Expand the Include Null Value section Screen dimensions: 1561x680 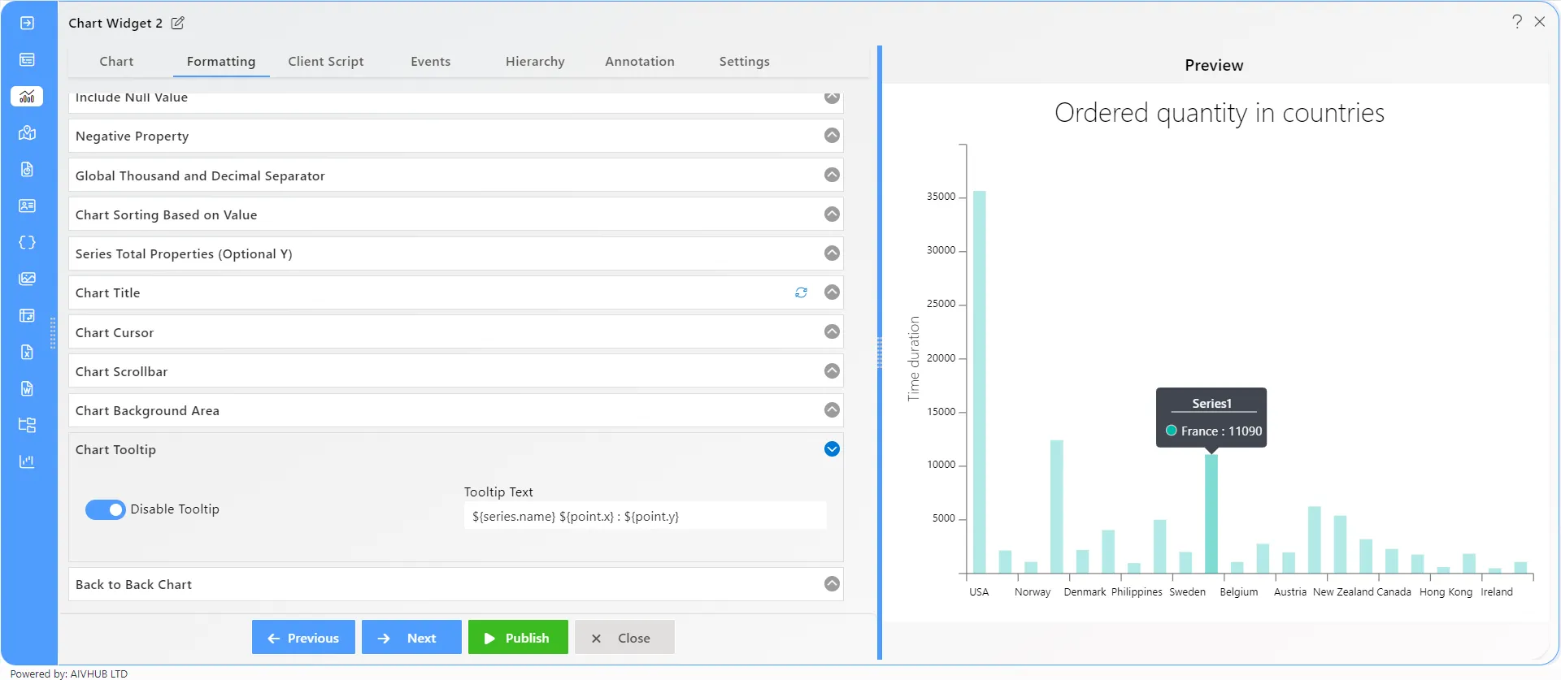(x=832, y=97)
